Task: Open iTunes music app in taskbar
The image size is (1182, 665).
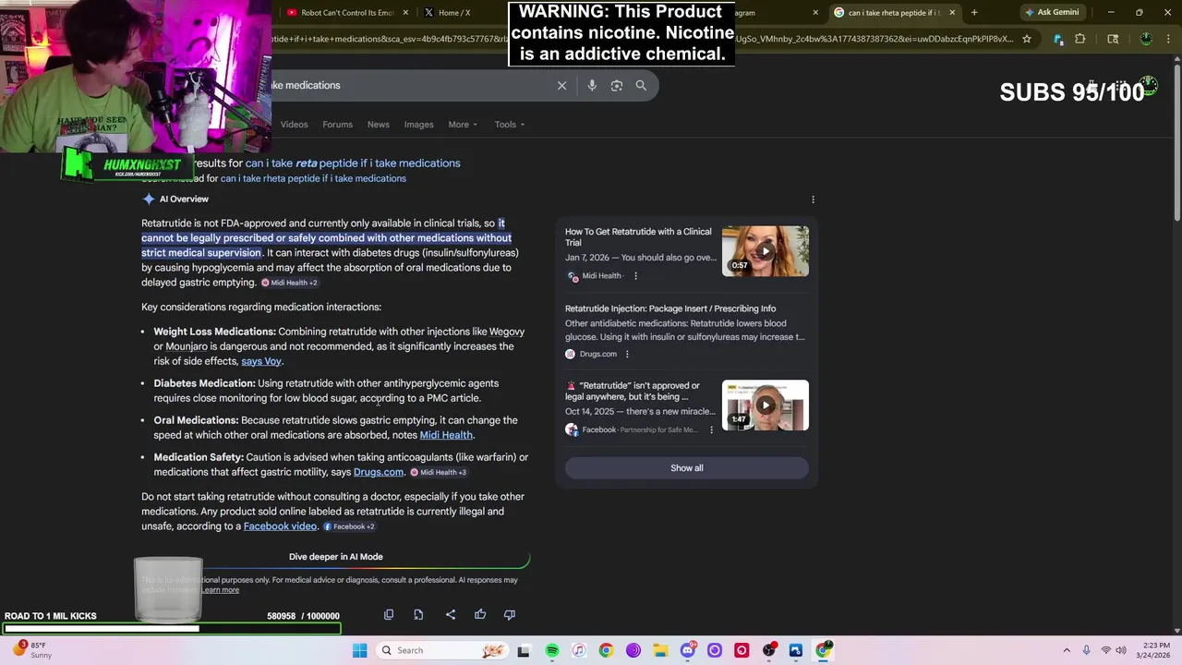Action: click(579, 650)
